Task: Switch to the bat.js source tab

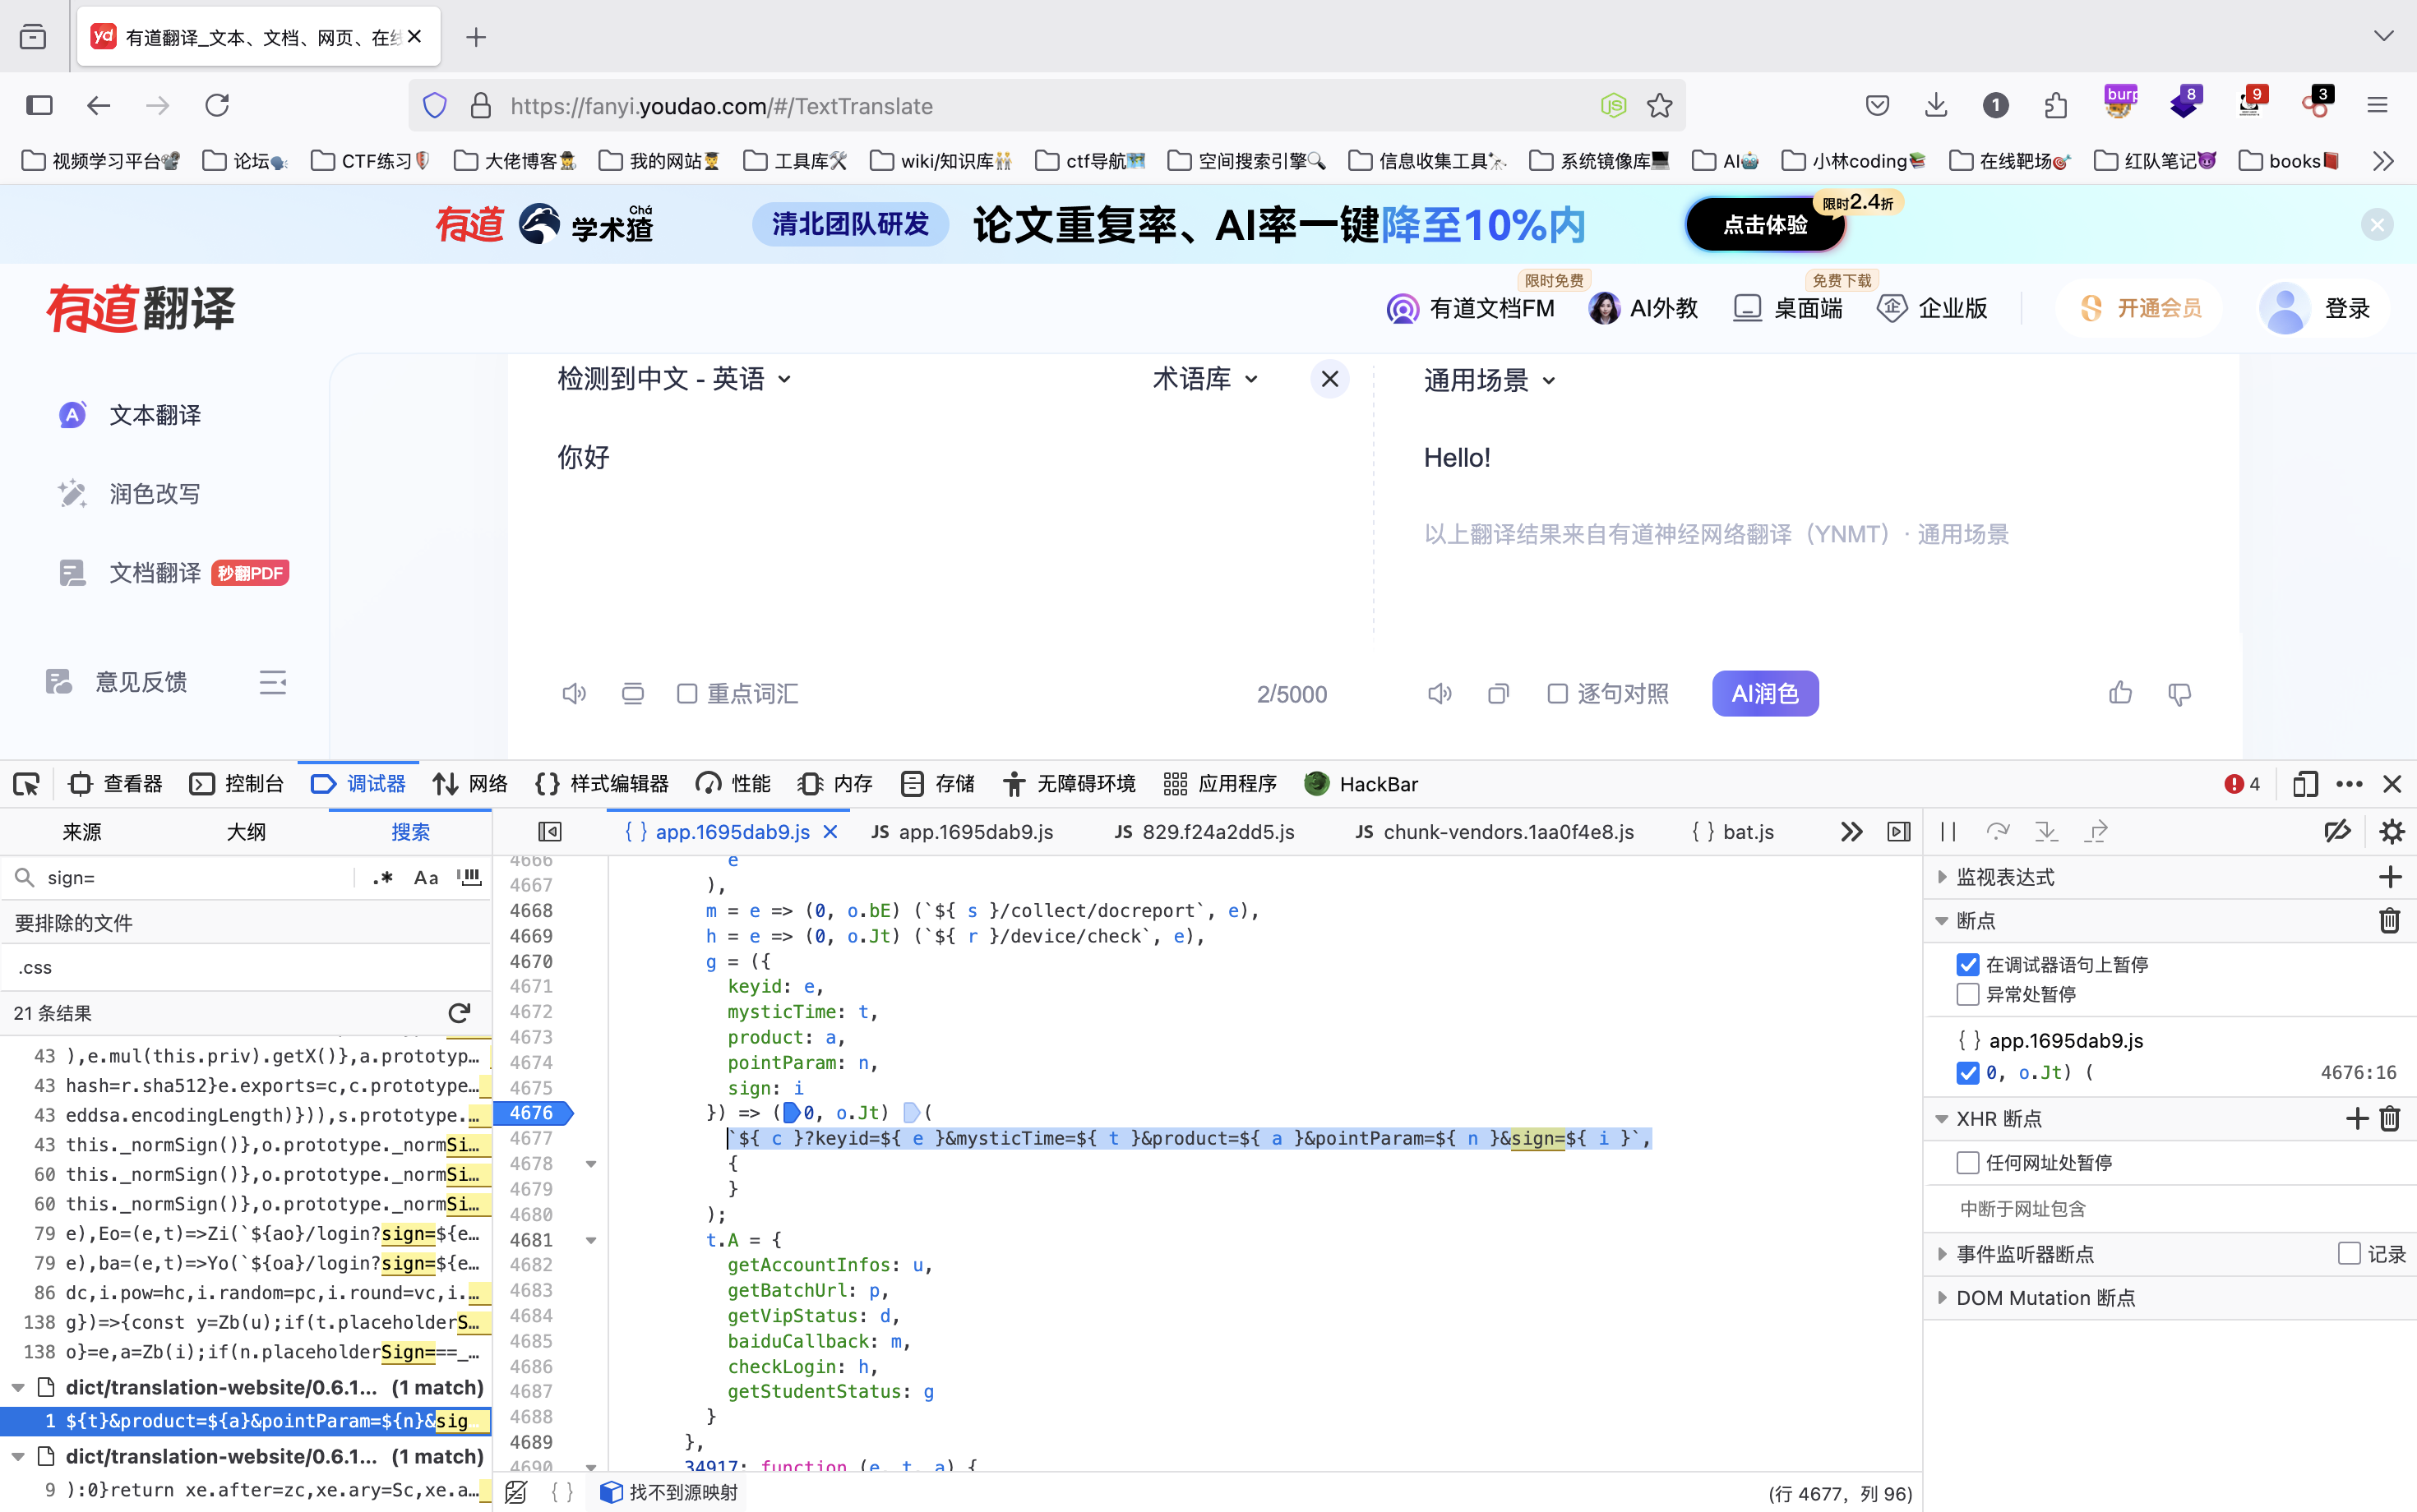Action: tap(1734, 831)
